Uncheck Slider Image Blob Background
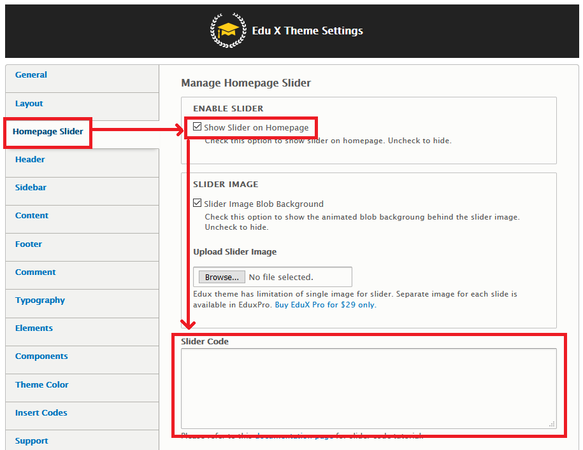The height and width of the screenshot is (450, 583). click(x=198, y=204)
